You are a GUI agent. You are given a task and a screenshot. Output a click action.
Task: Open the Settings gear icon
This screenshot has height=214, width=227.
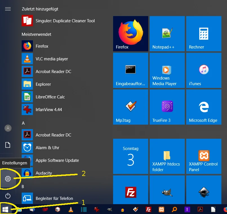pyautogui.click(x=8, y=179)
